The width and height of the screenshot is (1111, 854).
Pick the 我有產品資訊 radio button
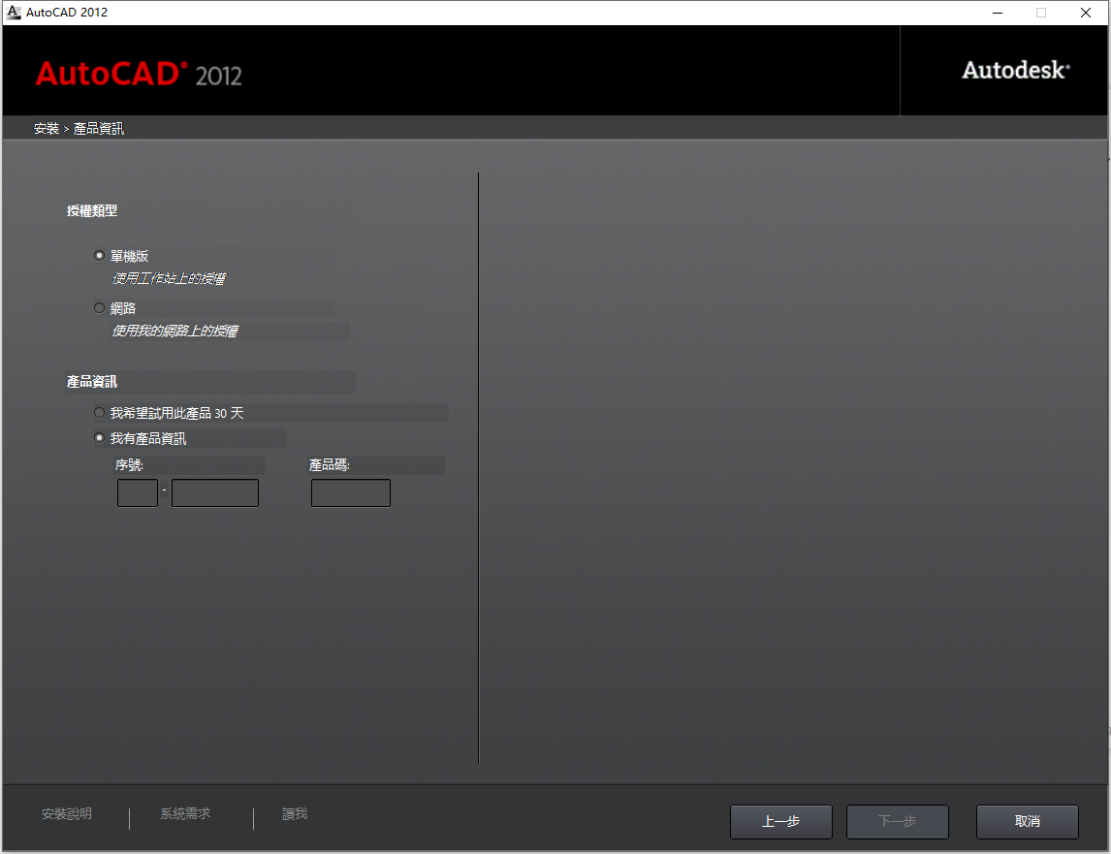[x=99, y=438]
